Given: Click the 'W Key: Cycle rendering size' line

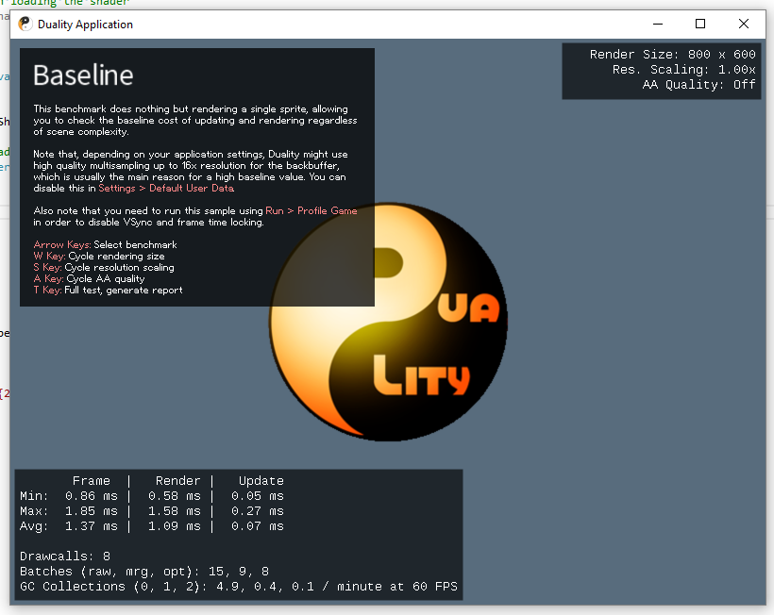Looking at the screenshot, I should 99,256.
